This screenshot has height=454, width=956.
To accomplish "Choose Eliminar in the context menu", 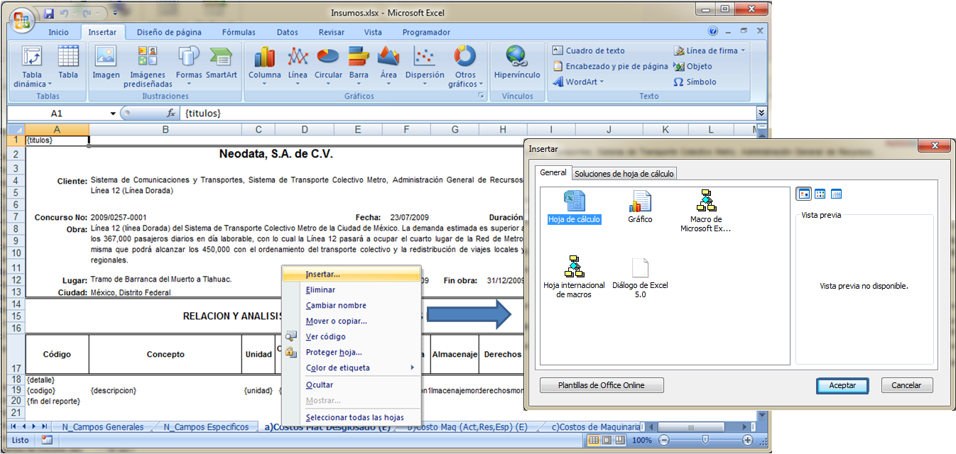I will pos(352,289).
